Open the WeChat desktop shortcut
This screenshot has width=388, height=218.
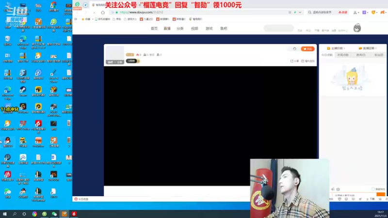coord(8,193)
